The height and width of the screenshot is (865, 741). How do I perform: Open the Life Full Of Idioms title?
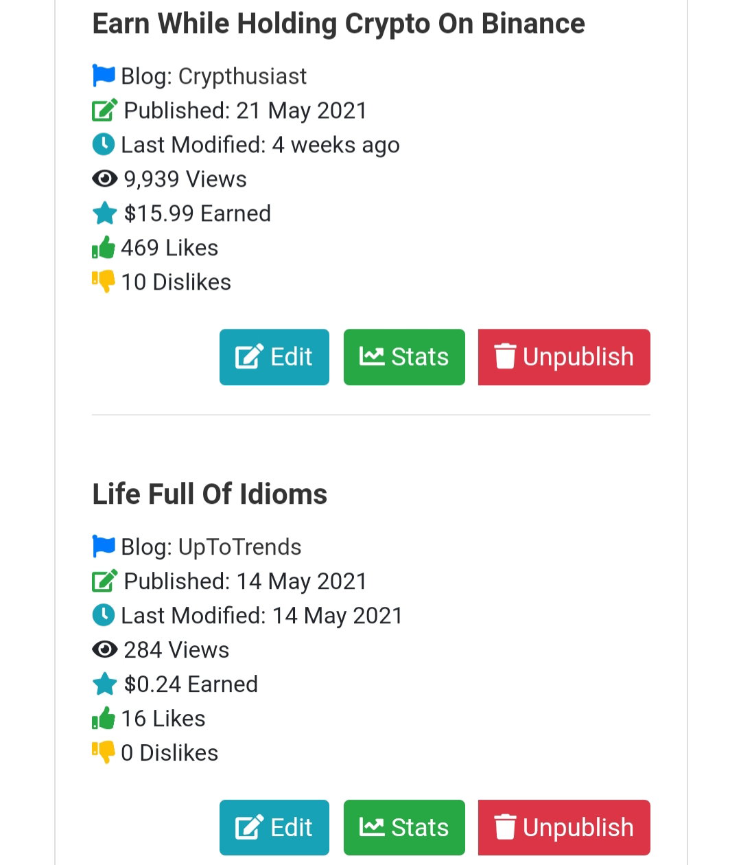(210, 494)
